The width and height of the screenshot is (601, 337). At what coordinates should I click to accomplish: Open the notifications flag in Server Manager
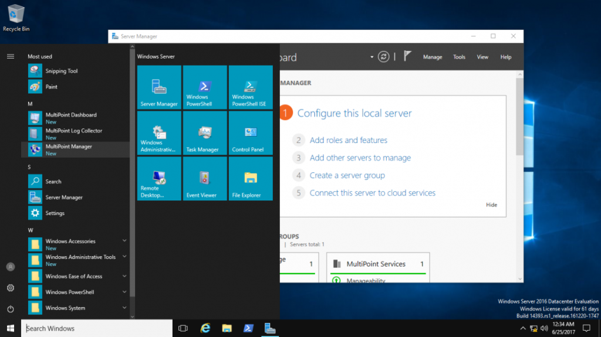click(407, 56)
